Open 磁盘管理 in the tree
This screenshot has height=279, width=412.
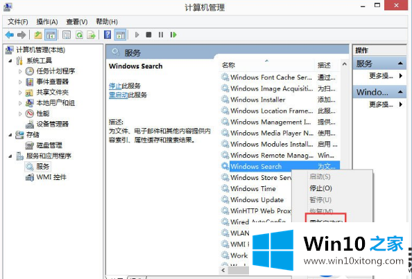49,145
